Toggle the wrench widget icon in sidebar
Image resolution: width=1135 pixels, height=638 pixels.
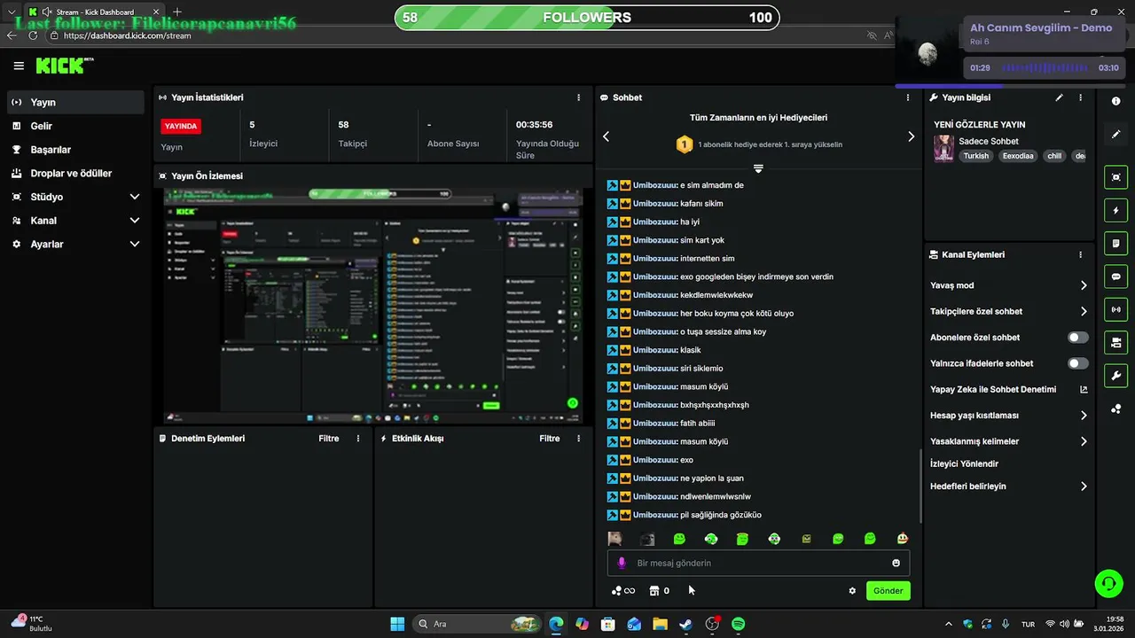1115,375
